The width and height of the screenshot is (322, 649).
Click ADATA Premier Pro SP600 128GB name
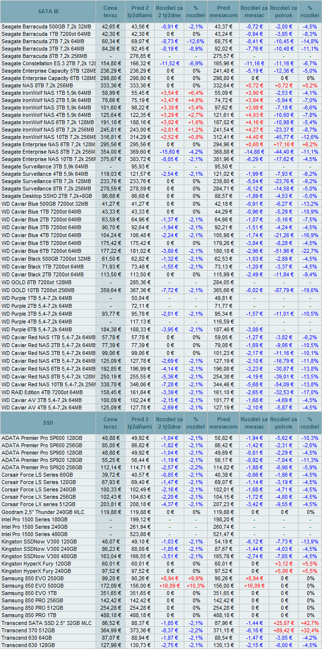coord(42,437)
